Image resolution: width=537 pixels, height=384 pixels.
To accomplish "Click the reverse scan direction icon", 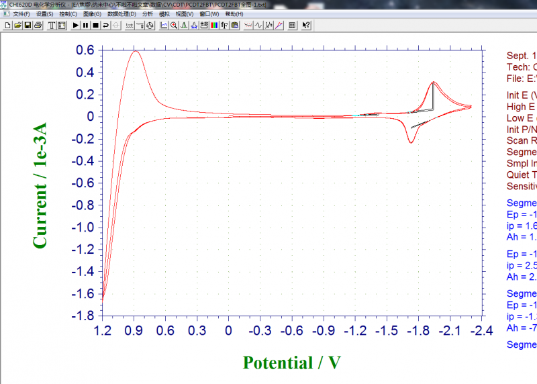I will [x=106, y=26].
